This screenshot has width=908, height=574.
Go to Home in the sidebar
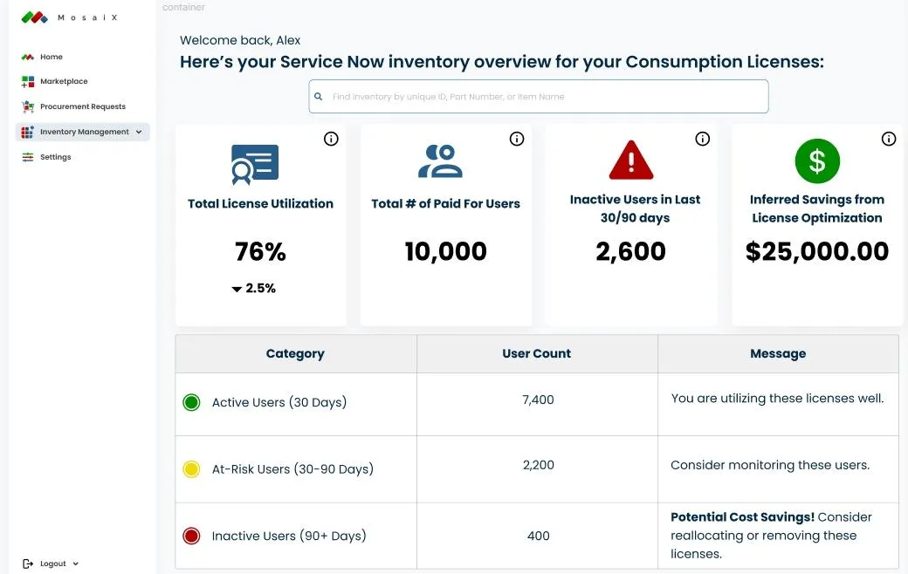click(x=51, y=57)
